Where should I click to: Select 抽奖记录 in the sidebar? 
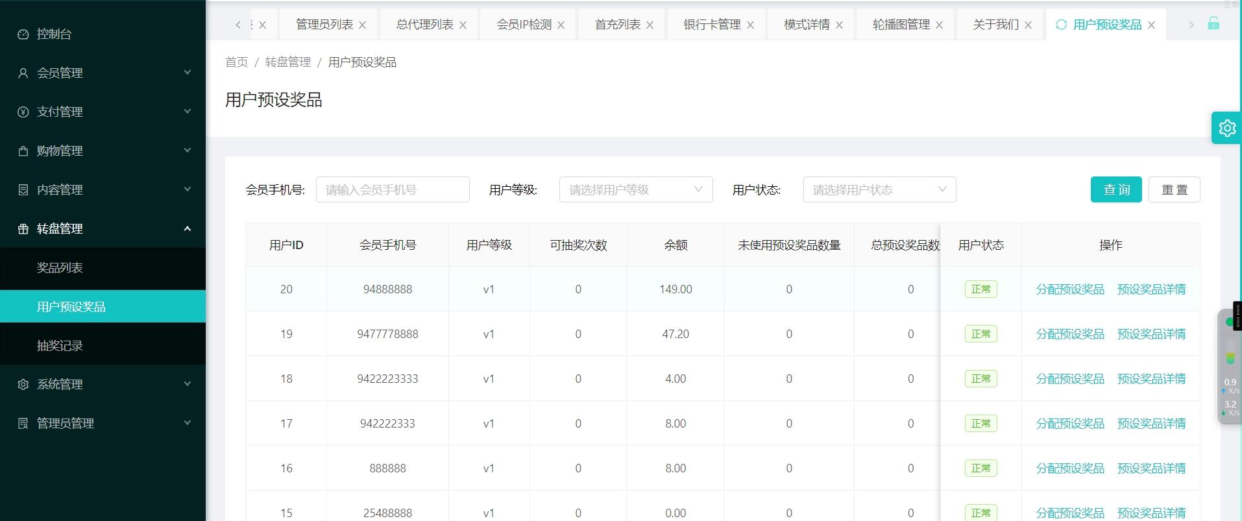(60, 345)
